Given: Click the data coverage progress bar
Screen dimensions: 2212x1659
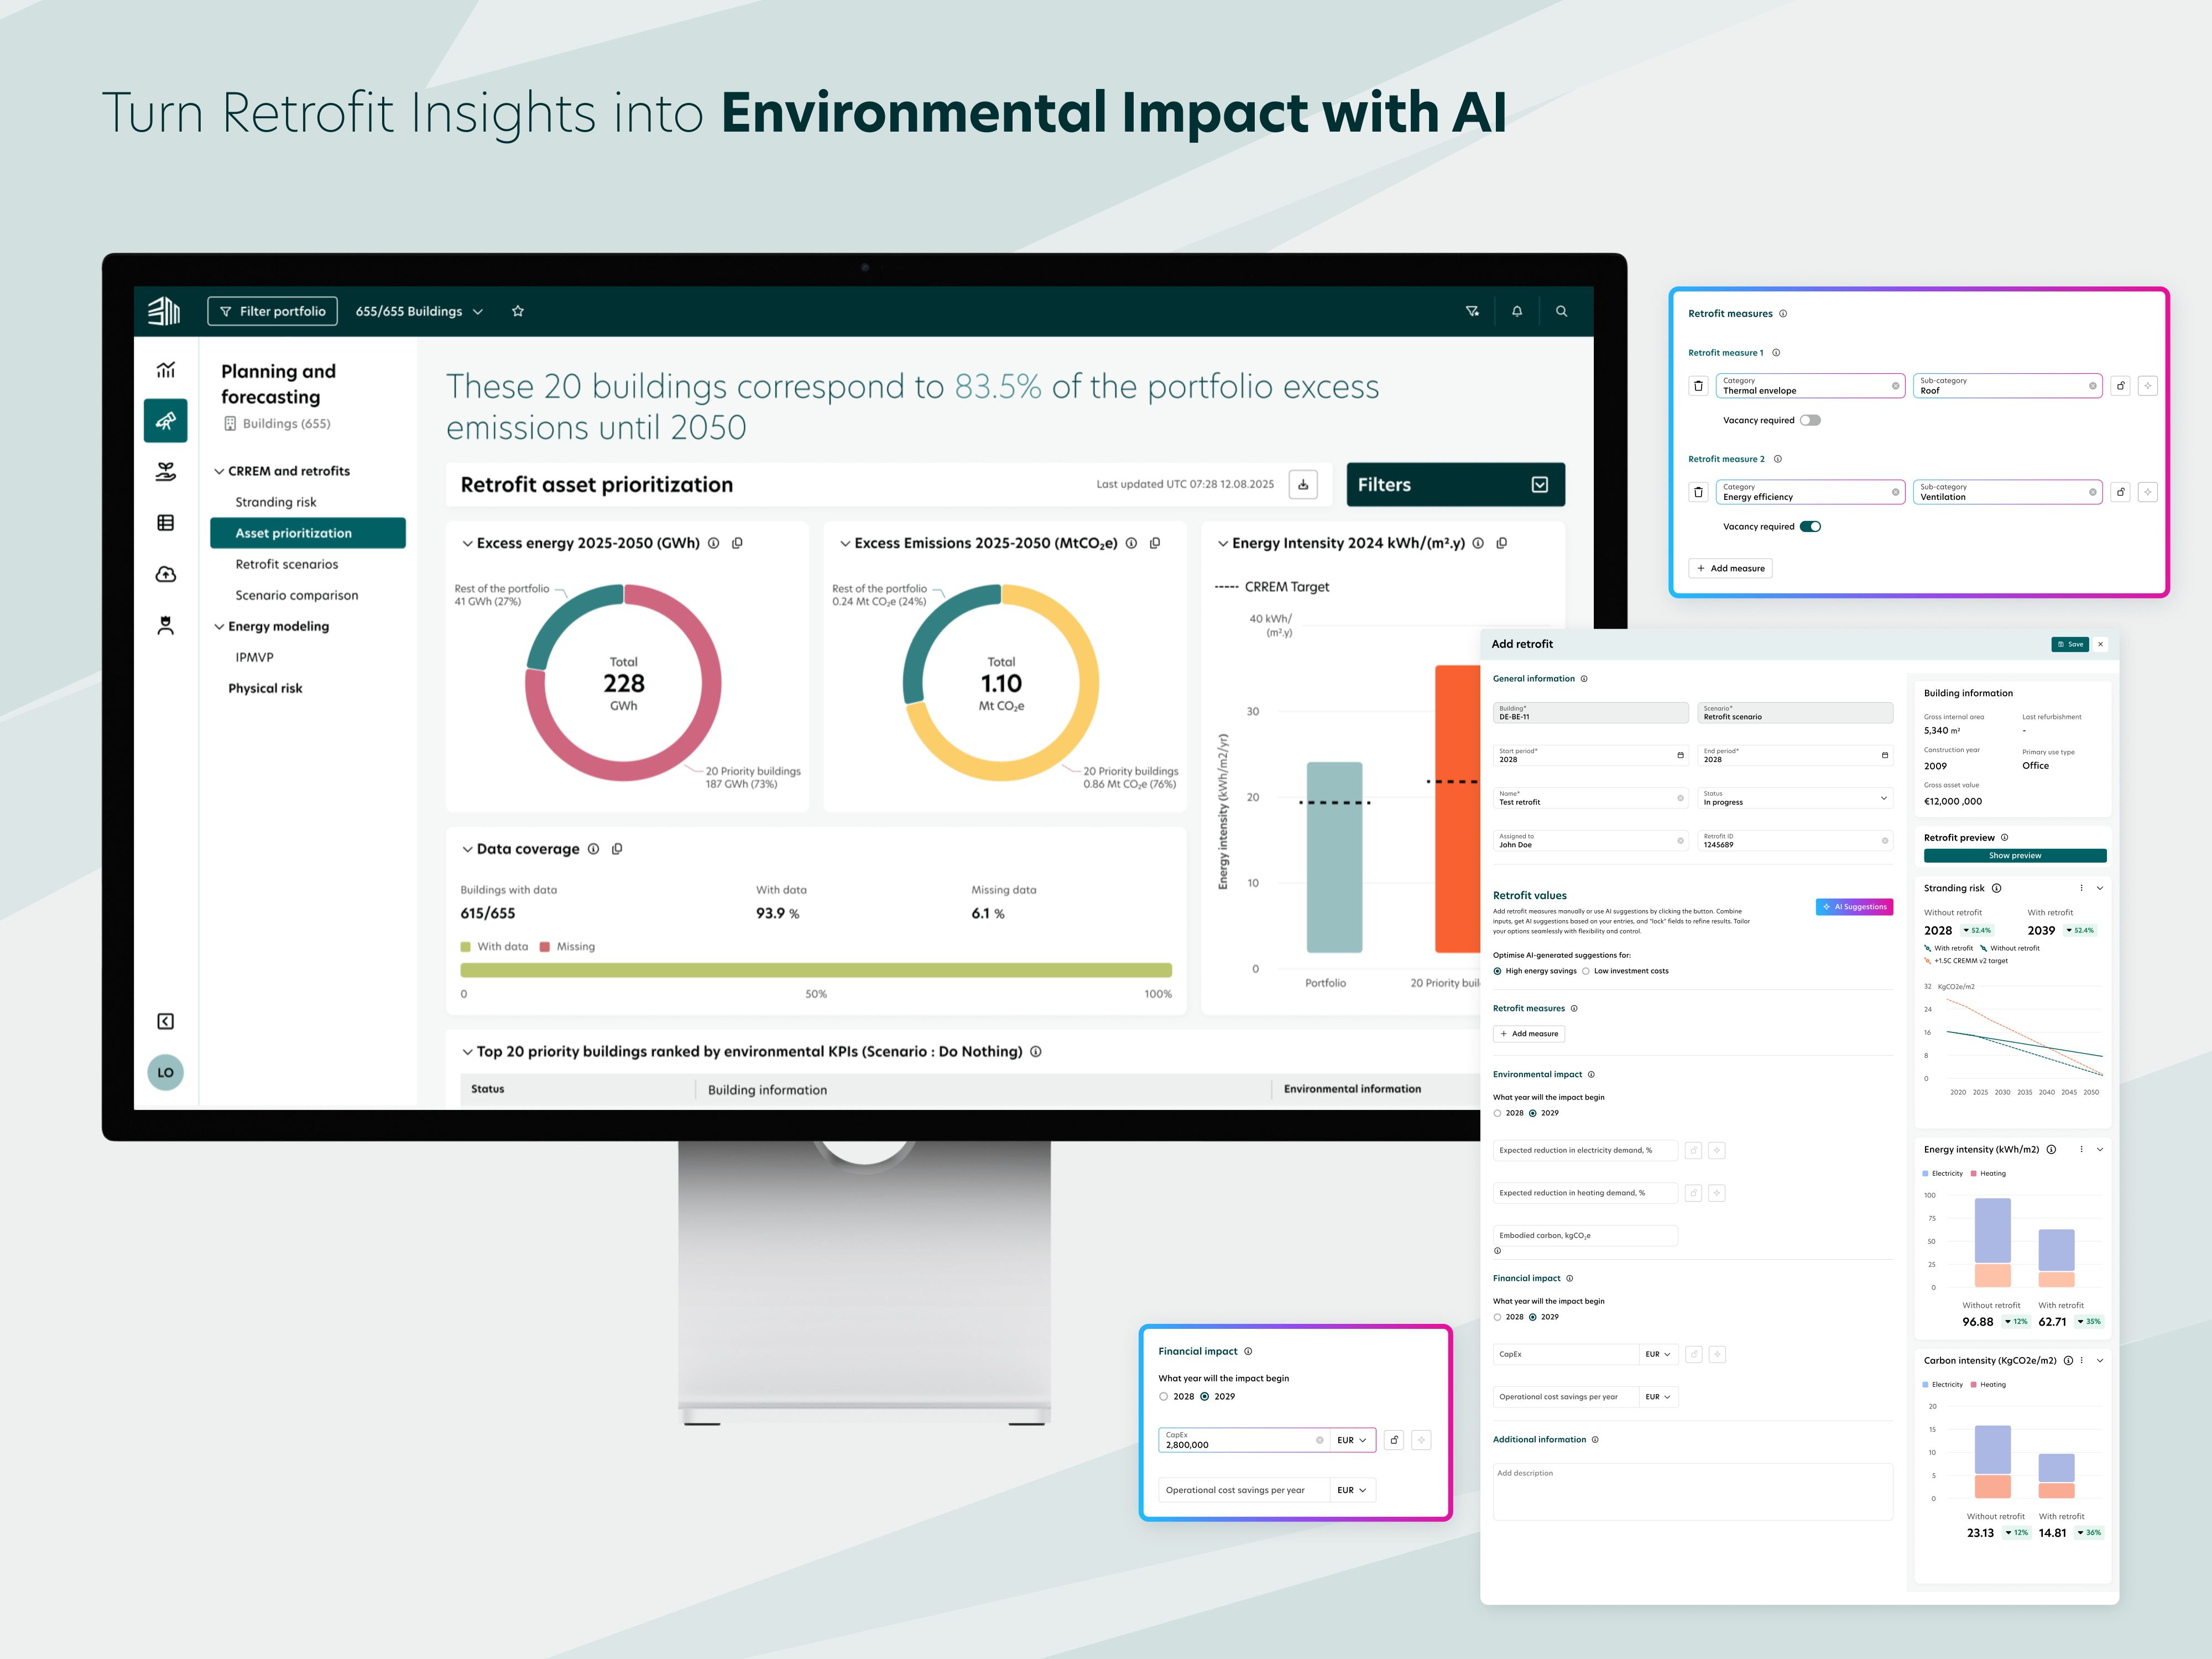Looking at the screenshot, I should (815, 970).
